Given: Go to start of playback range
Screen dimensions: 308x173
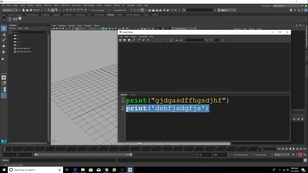Looking at the screenshot, I should (x=279, y=149).
